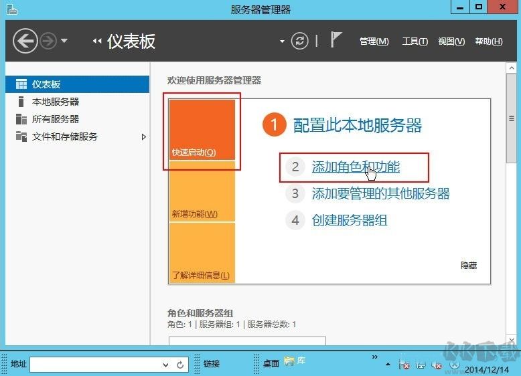521x376 pixels.
Task: Open the 工具(T) menu
Action: (415, 41)
